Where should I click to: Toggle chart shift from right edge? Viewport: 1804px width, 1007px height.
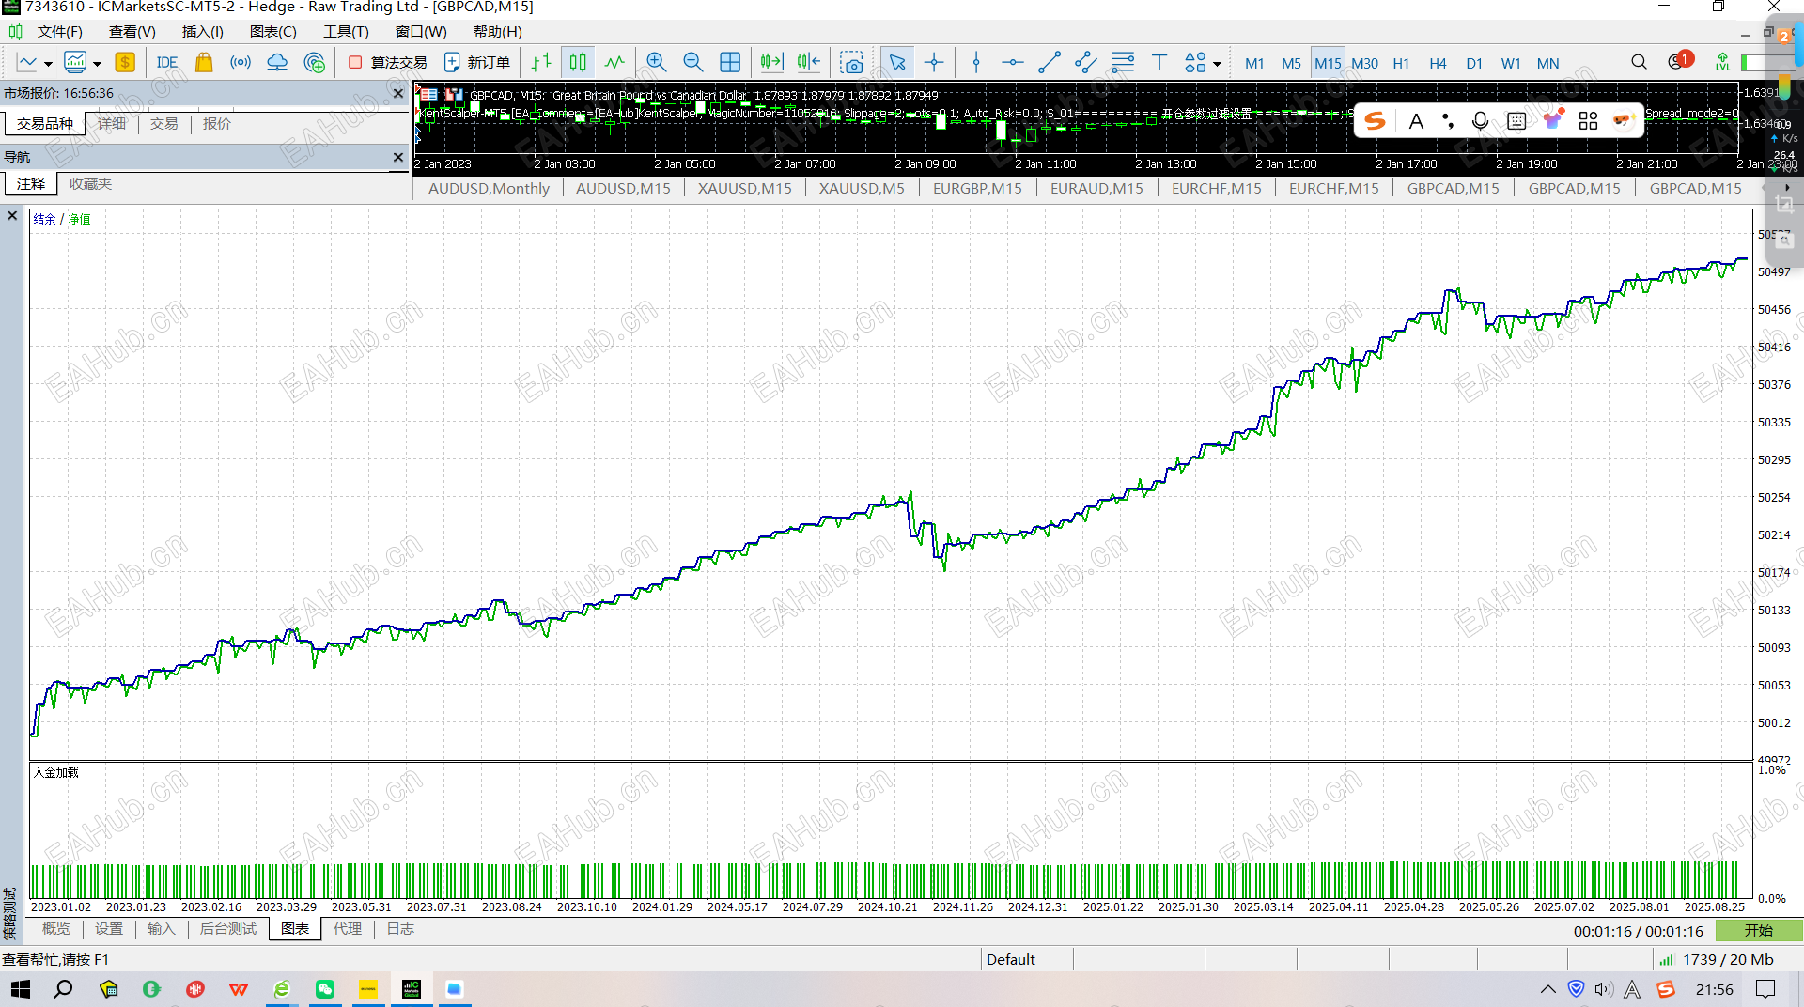[x=808, y=63]
